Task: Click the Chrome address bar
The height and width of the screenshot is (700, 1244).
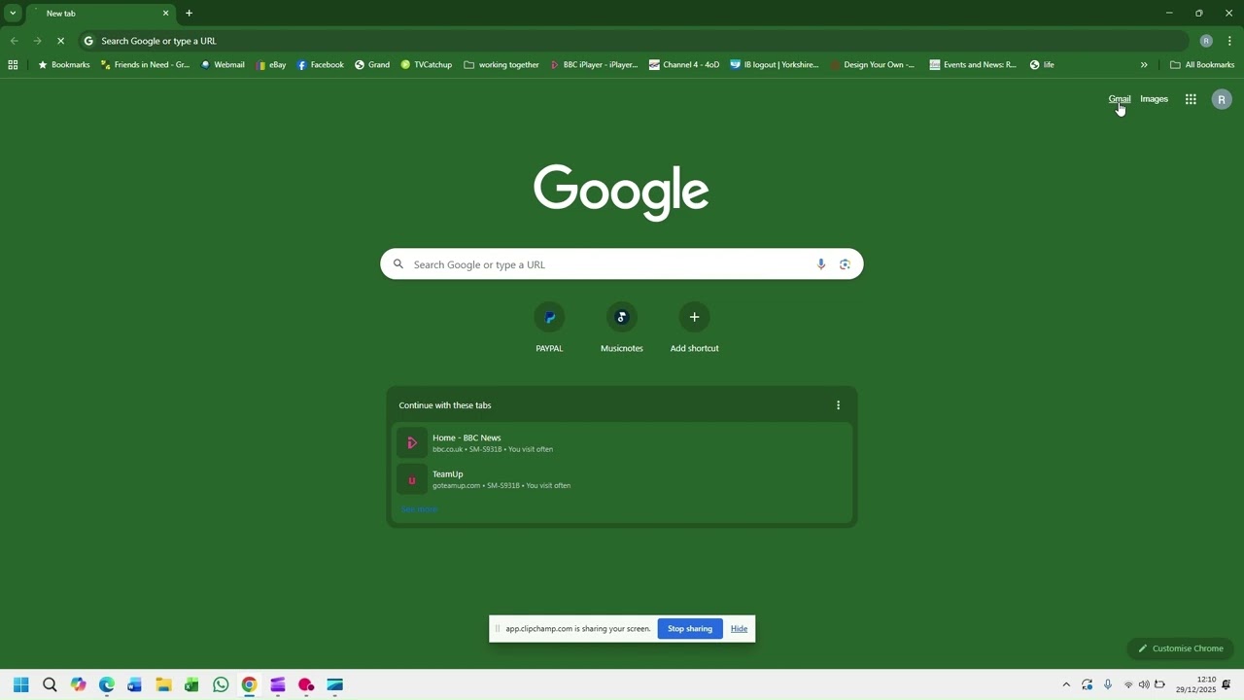Action: 632,41
